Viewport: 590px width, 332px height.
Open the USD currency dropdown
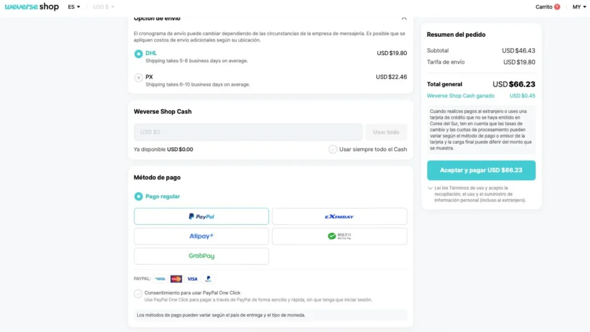(104, 7)
